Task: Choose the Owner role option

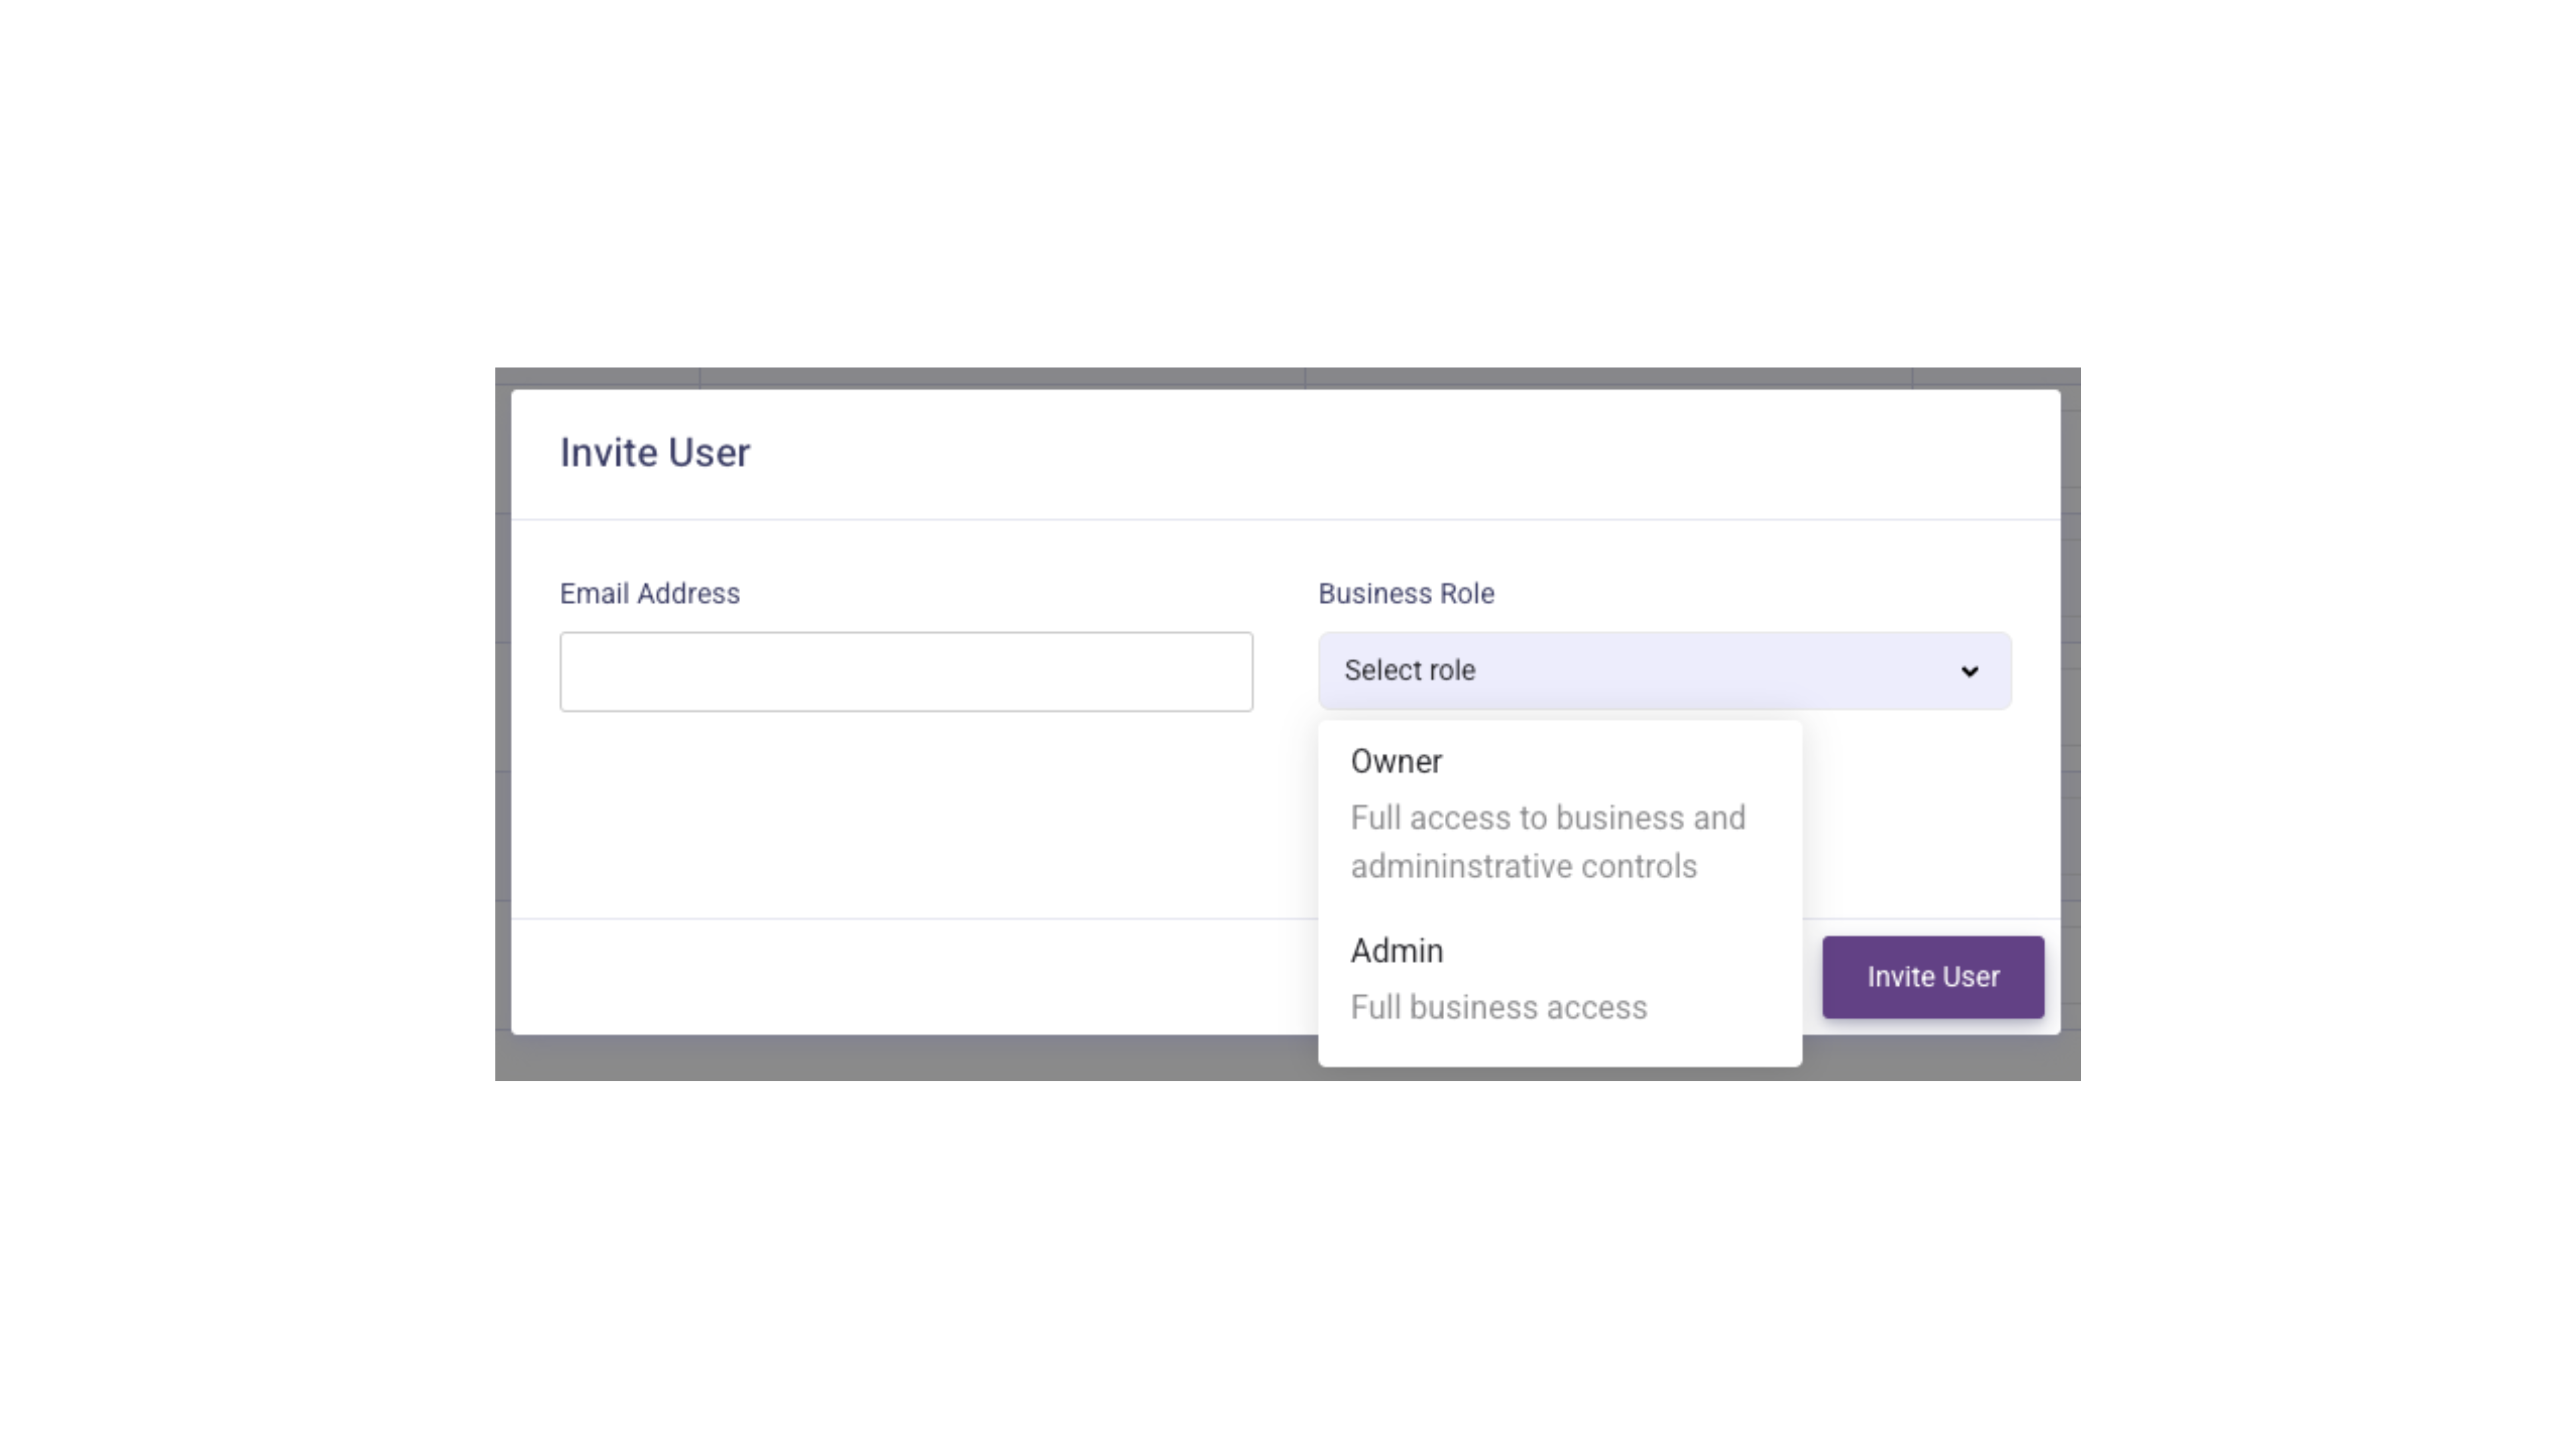Action: (x=1560, y=812)
